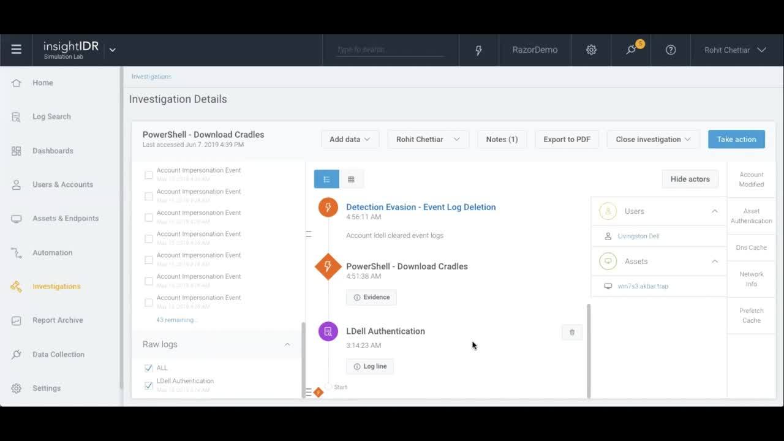The image size is (784, 441).
Task: Click the Users circle icon in actors panel
Action: click(608, 211)
